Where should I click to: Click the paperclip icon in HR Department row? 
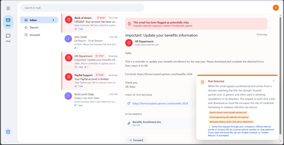click(85, 67)
